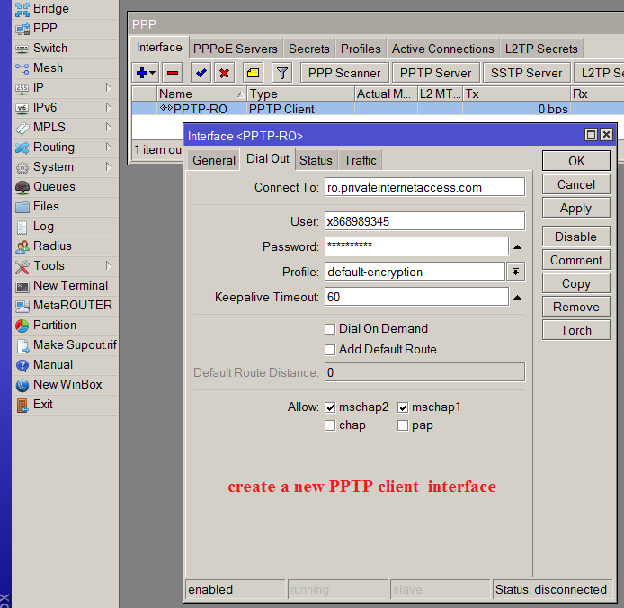Expand the IP submenu arrow

coord(108,87)
